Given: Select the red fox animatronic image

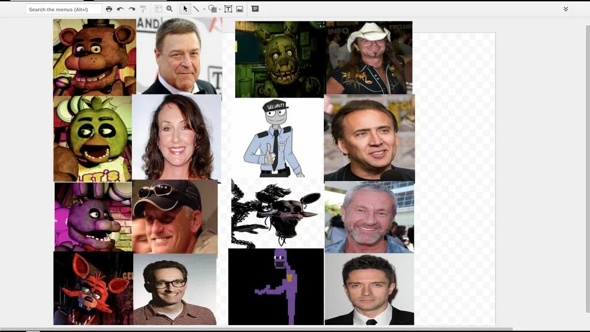Looking at the screenshot, I should 93,288.
